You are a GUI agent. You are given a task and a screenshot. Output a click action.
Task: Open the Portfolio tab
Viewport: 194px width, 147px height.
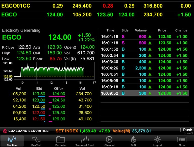pyautogui.click(x=60, y=141)
